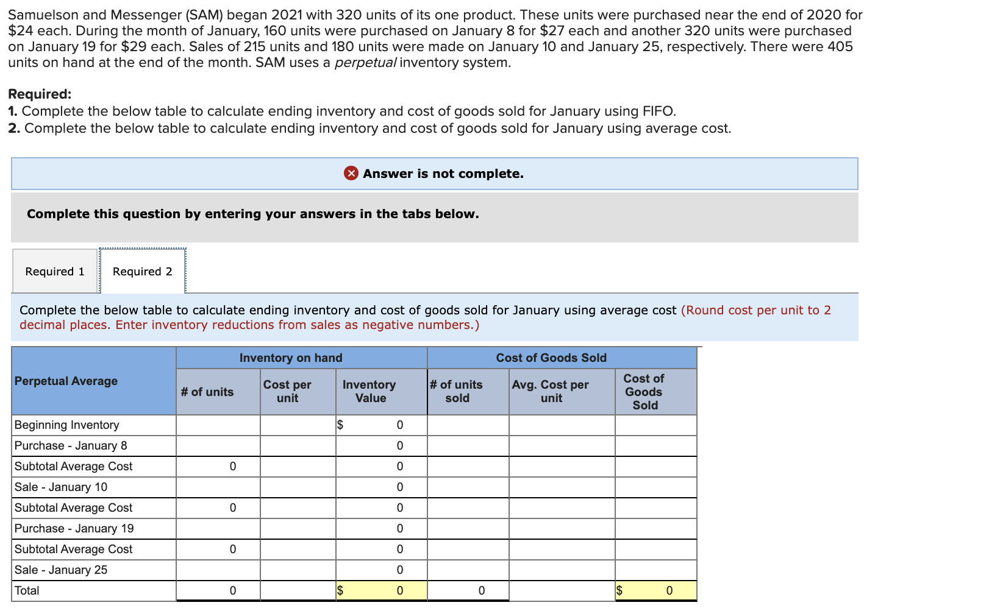
Task: Click Sale - January 25 inventory # of units cell
Action: (x=218, y=570)
